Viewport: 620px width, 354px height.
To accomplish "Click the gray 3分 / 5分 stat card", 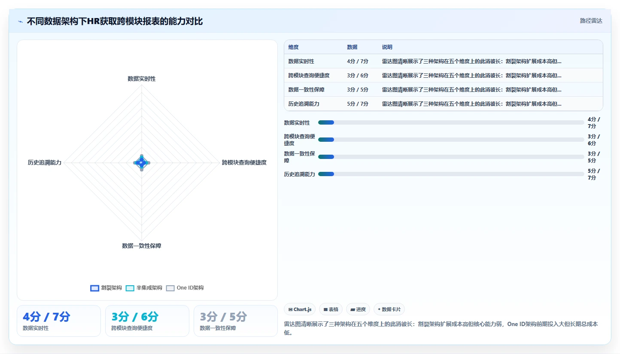I will tap(236, 321).
